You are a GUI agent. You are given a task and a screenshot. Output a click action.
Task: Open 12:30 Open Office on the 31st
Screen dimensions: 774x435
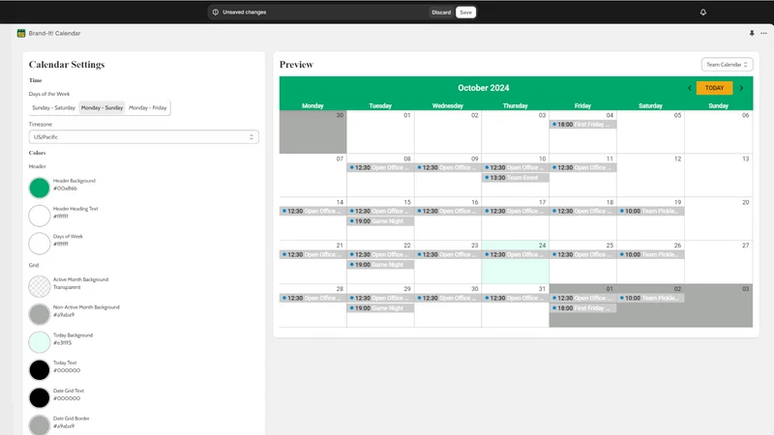pos(515,298)
